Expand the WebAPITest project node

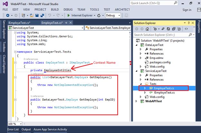tap(136, 101)
